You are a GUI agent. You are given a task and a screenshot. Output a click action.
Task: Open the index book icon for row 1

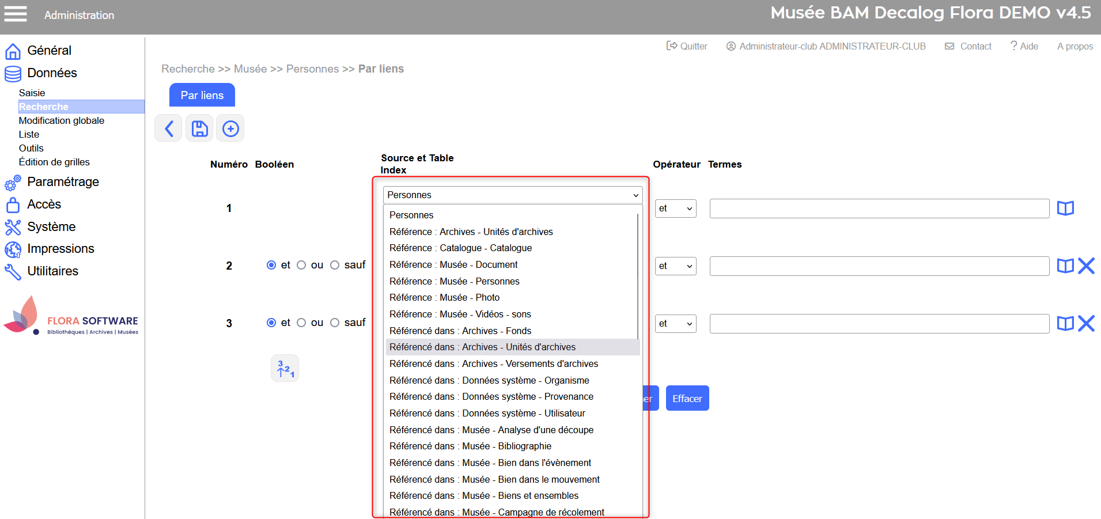[x=1065, y=208]
